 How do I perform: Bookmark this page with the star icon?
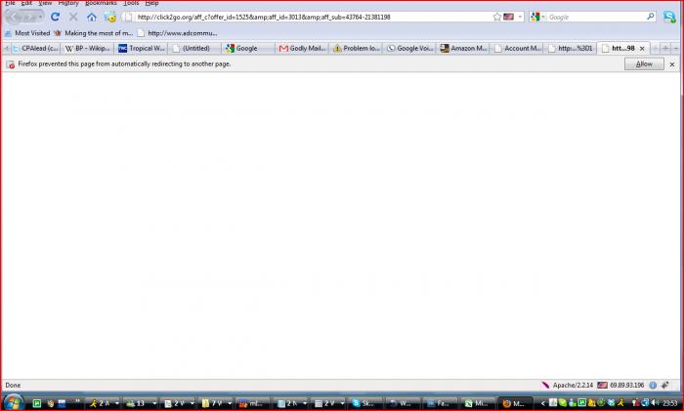point(496,17)
